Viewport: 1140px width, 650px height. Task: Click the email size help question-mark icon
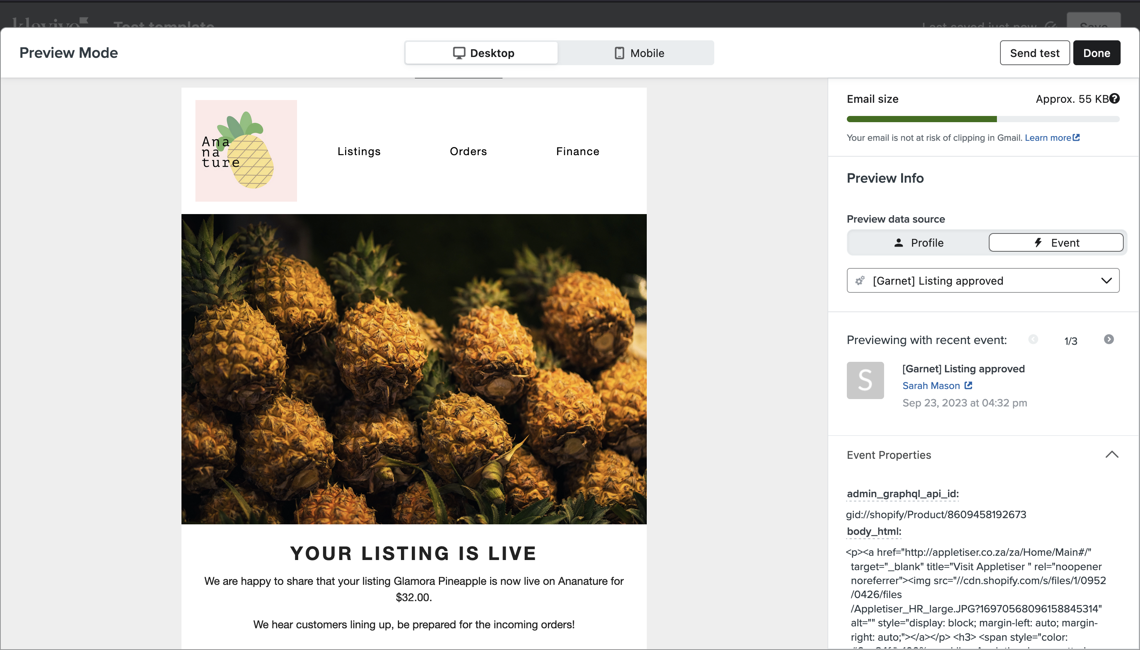(1114, 99)
